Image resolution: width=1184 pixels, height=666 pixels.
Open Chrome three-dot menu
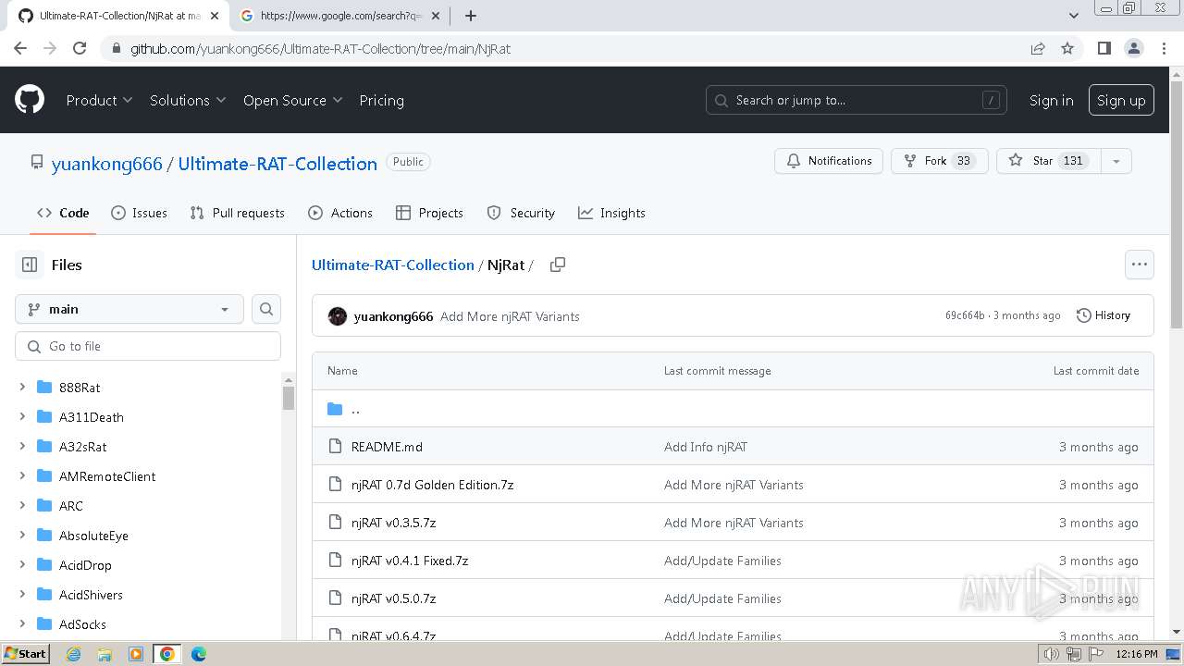(1163, 48)
